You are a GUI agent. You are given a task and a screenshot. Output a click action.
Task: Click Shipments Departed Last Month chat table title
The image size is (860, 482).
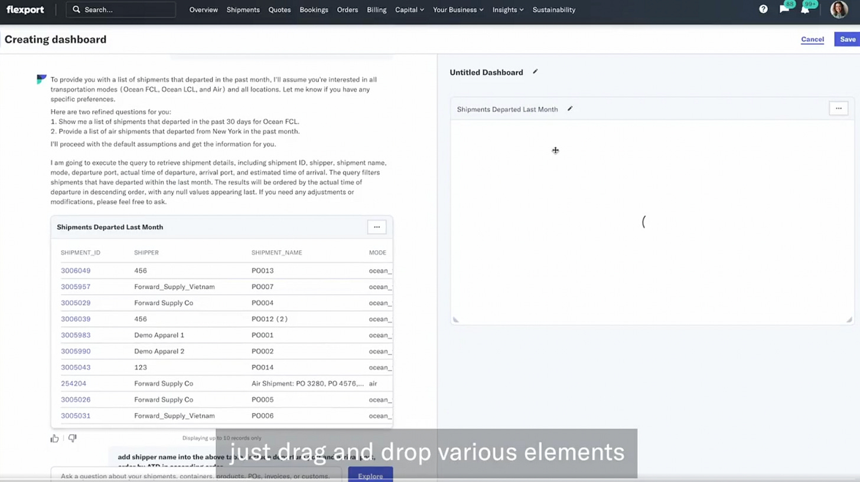110,227
